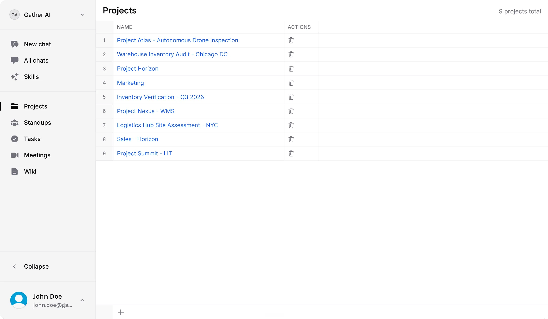Delete Sales - Horizon using trash icon
Viewport: 548px width, 319px height.
(291, 139)
